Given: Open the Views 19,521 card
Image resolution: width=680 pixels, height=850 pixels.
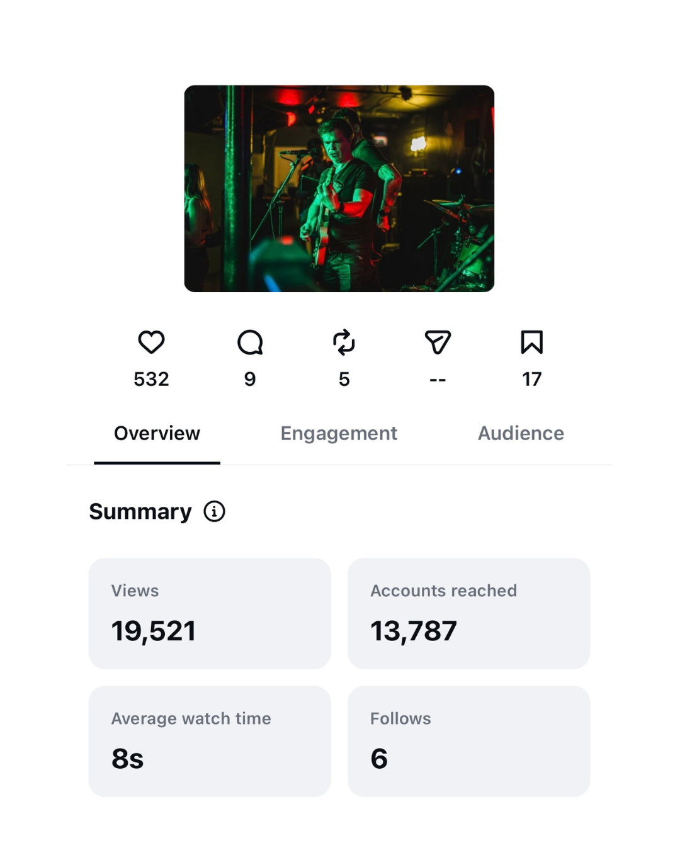Looking at the screenshot, I should tap(210, 613).
